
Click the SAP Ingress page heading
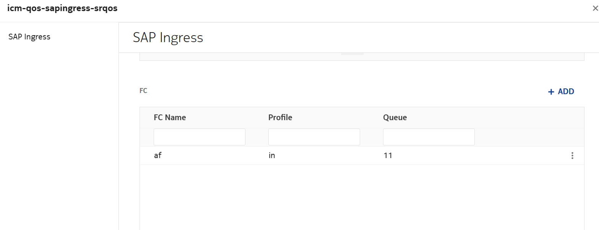168,38
